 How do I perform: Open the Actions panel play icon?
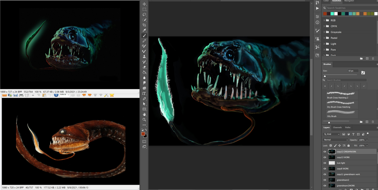pos(317,8)
